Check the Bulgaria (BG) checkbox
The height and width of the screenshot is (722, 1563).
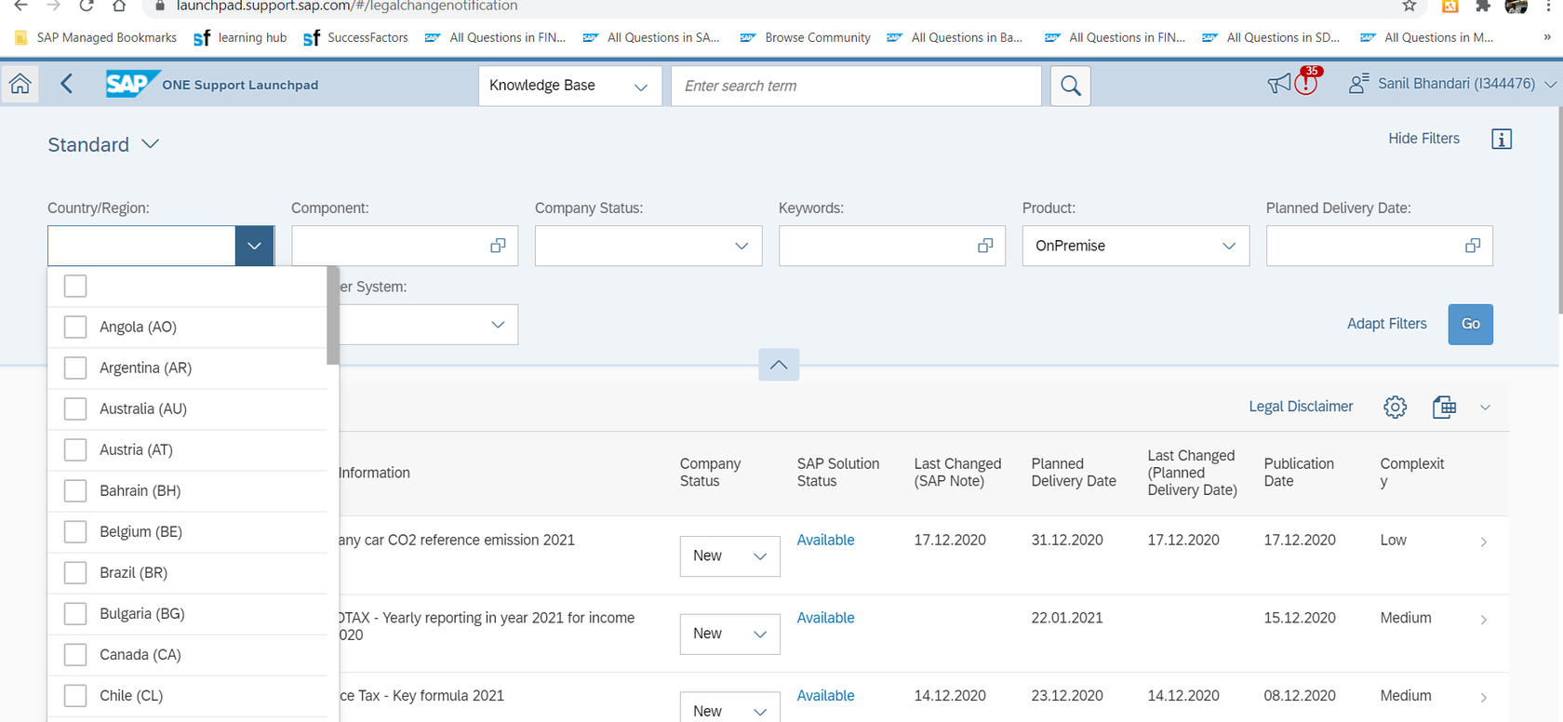(75, 613)
